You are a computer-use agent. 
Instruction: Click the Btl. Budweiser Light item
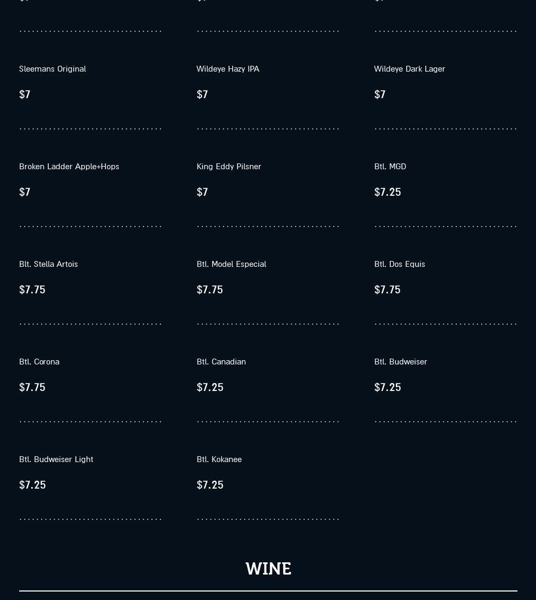point(56,459)
